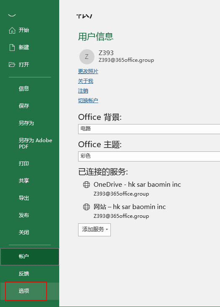Click 网站 – hk sar baomin inc entry

[x=130, y=207]
